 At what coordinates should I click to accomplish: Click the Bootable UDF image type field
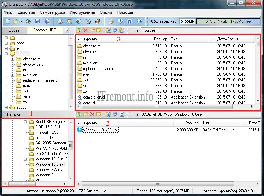click(44, 30)
